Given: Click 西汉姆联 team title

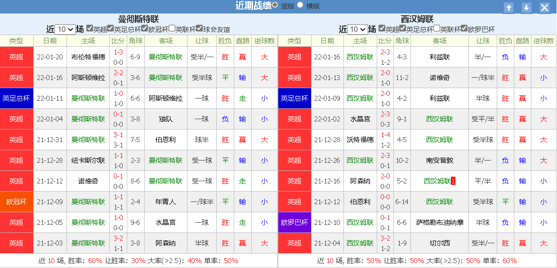Looking at the screenshot, I should pos(417,19).
